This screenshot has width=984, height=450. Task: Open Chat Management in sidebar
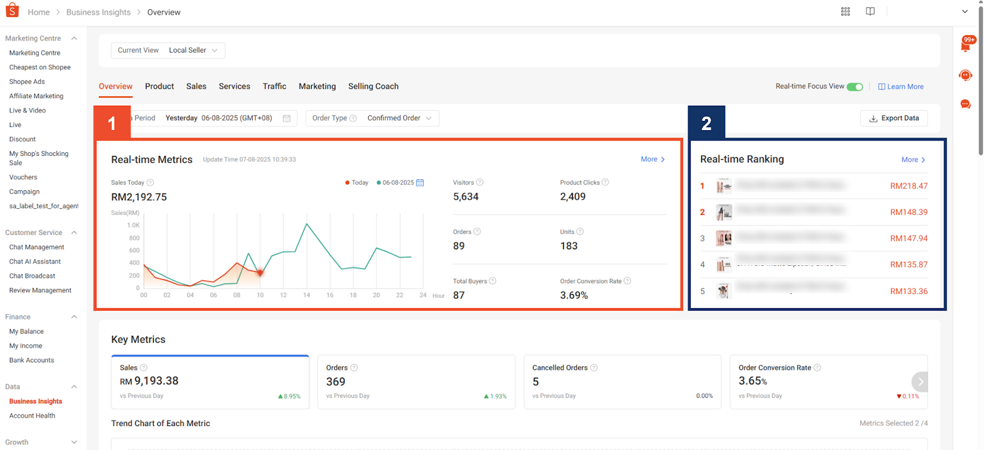37,247
